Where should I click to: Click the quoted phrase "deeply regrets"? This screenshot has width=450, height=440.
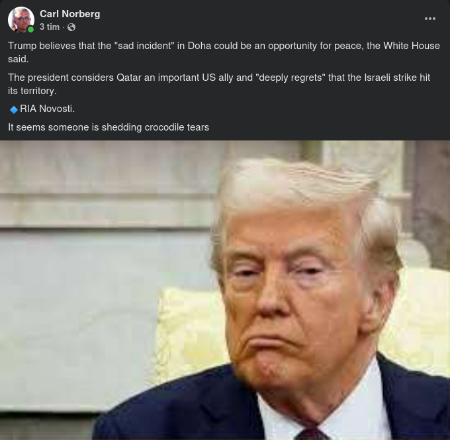coord(291,78)
